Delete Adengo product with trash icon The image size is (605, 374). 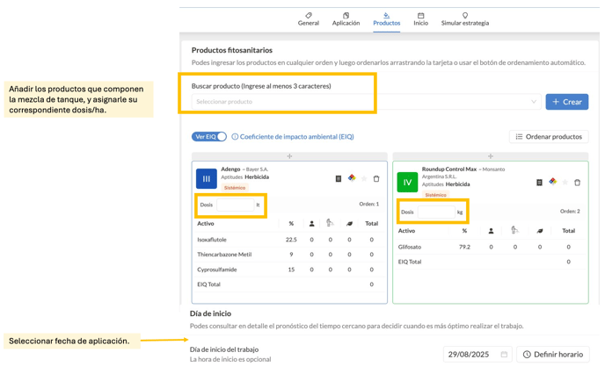tap(376, 179)
